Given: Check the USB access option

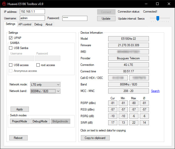Looking at the screenshot, I should (x=11, y=65).
